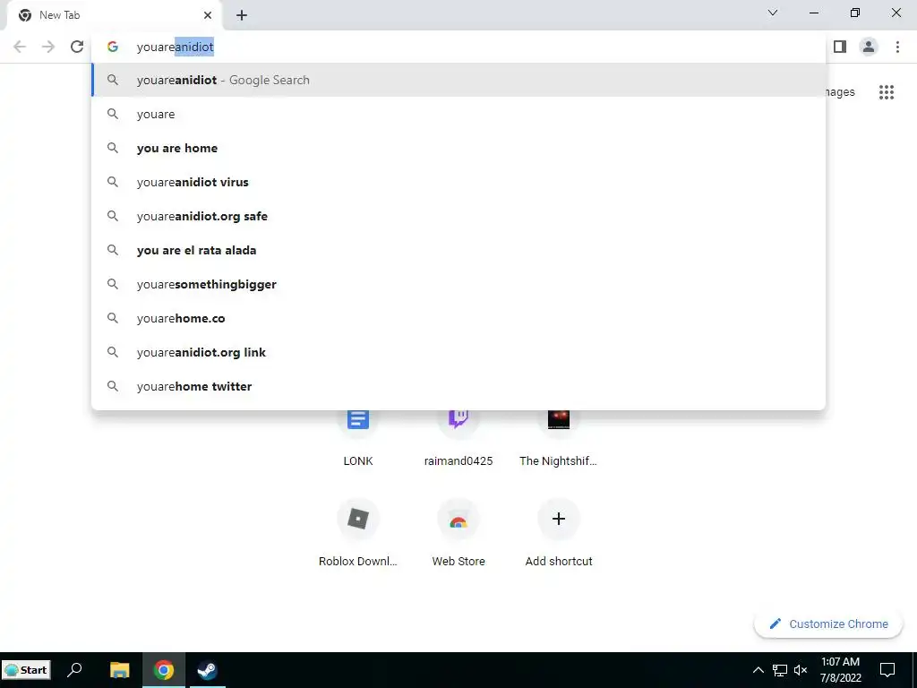917x688 pixels.
Task: Pick 'youarehome.co' suggestion
Action: click(x=459, y=318)
